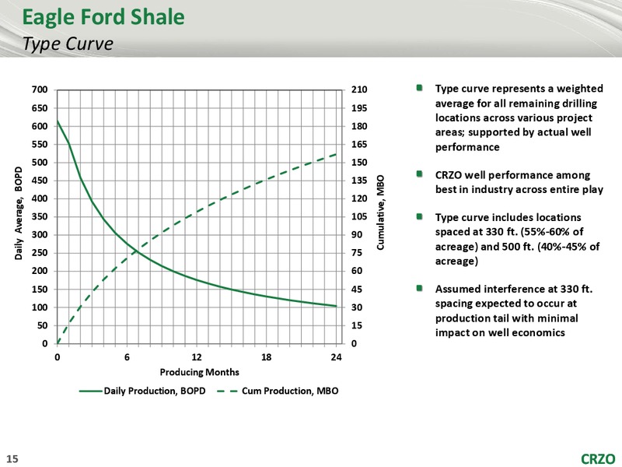This screenshot has height=467, width=622.
Task: Click the '6' tick on months axis
Action: [x=127, y=357]
